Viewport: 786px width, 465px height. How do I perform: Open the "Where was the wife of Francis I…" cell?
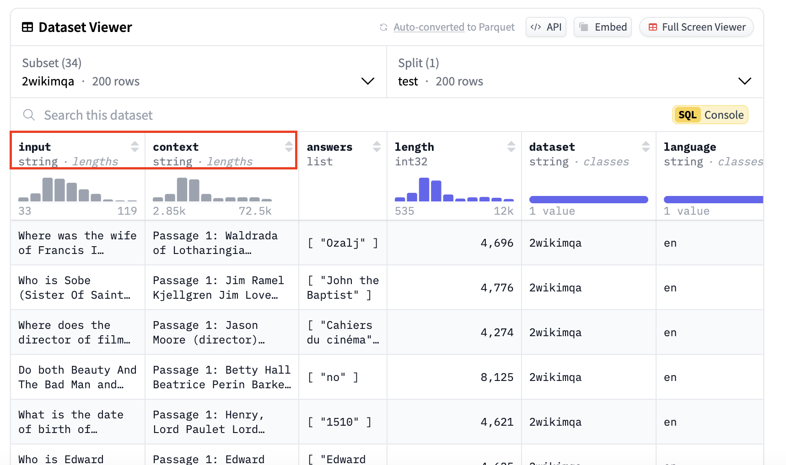click(78, 243)
